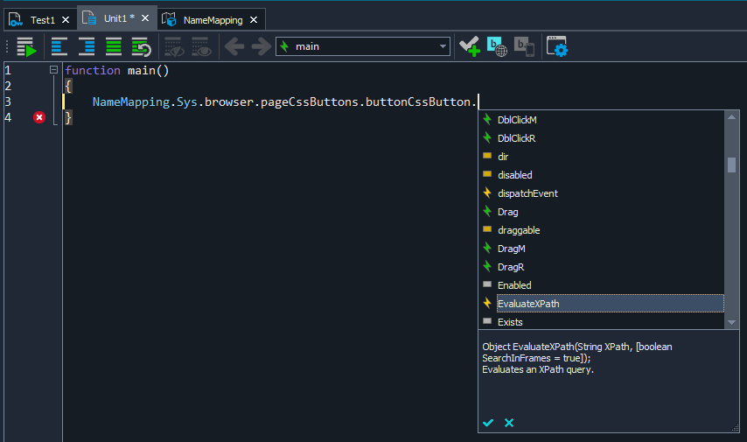The height and width of the screenshot is (442, 747).
Task: Click the green comment block icon
Action: (114, 47)
